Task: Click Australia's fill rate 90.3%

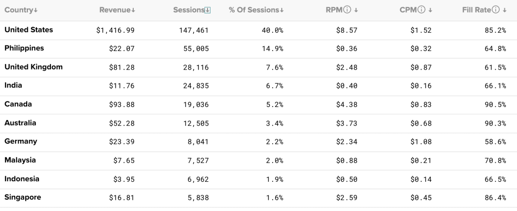Action: (x=494, y=123)
